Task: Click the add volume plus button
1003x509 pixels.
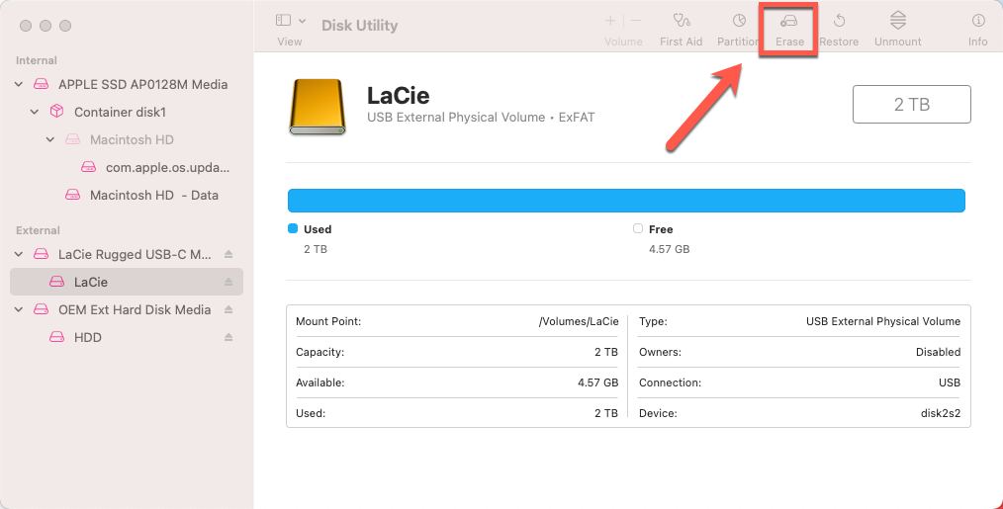Action: click(610, 21)
